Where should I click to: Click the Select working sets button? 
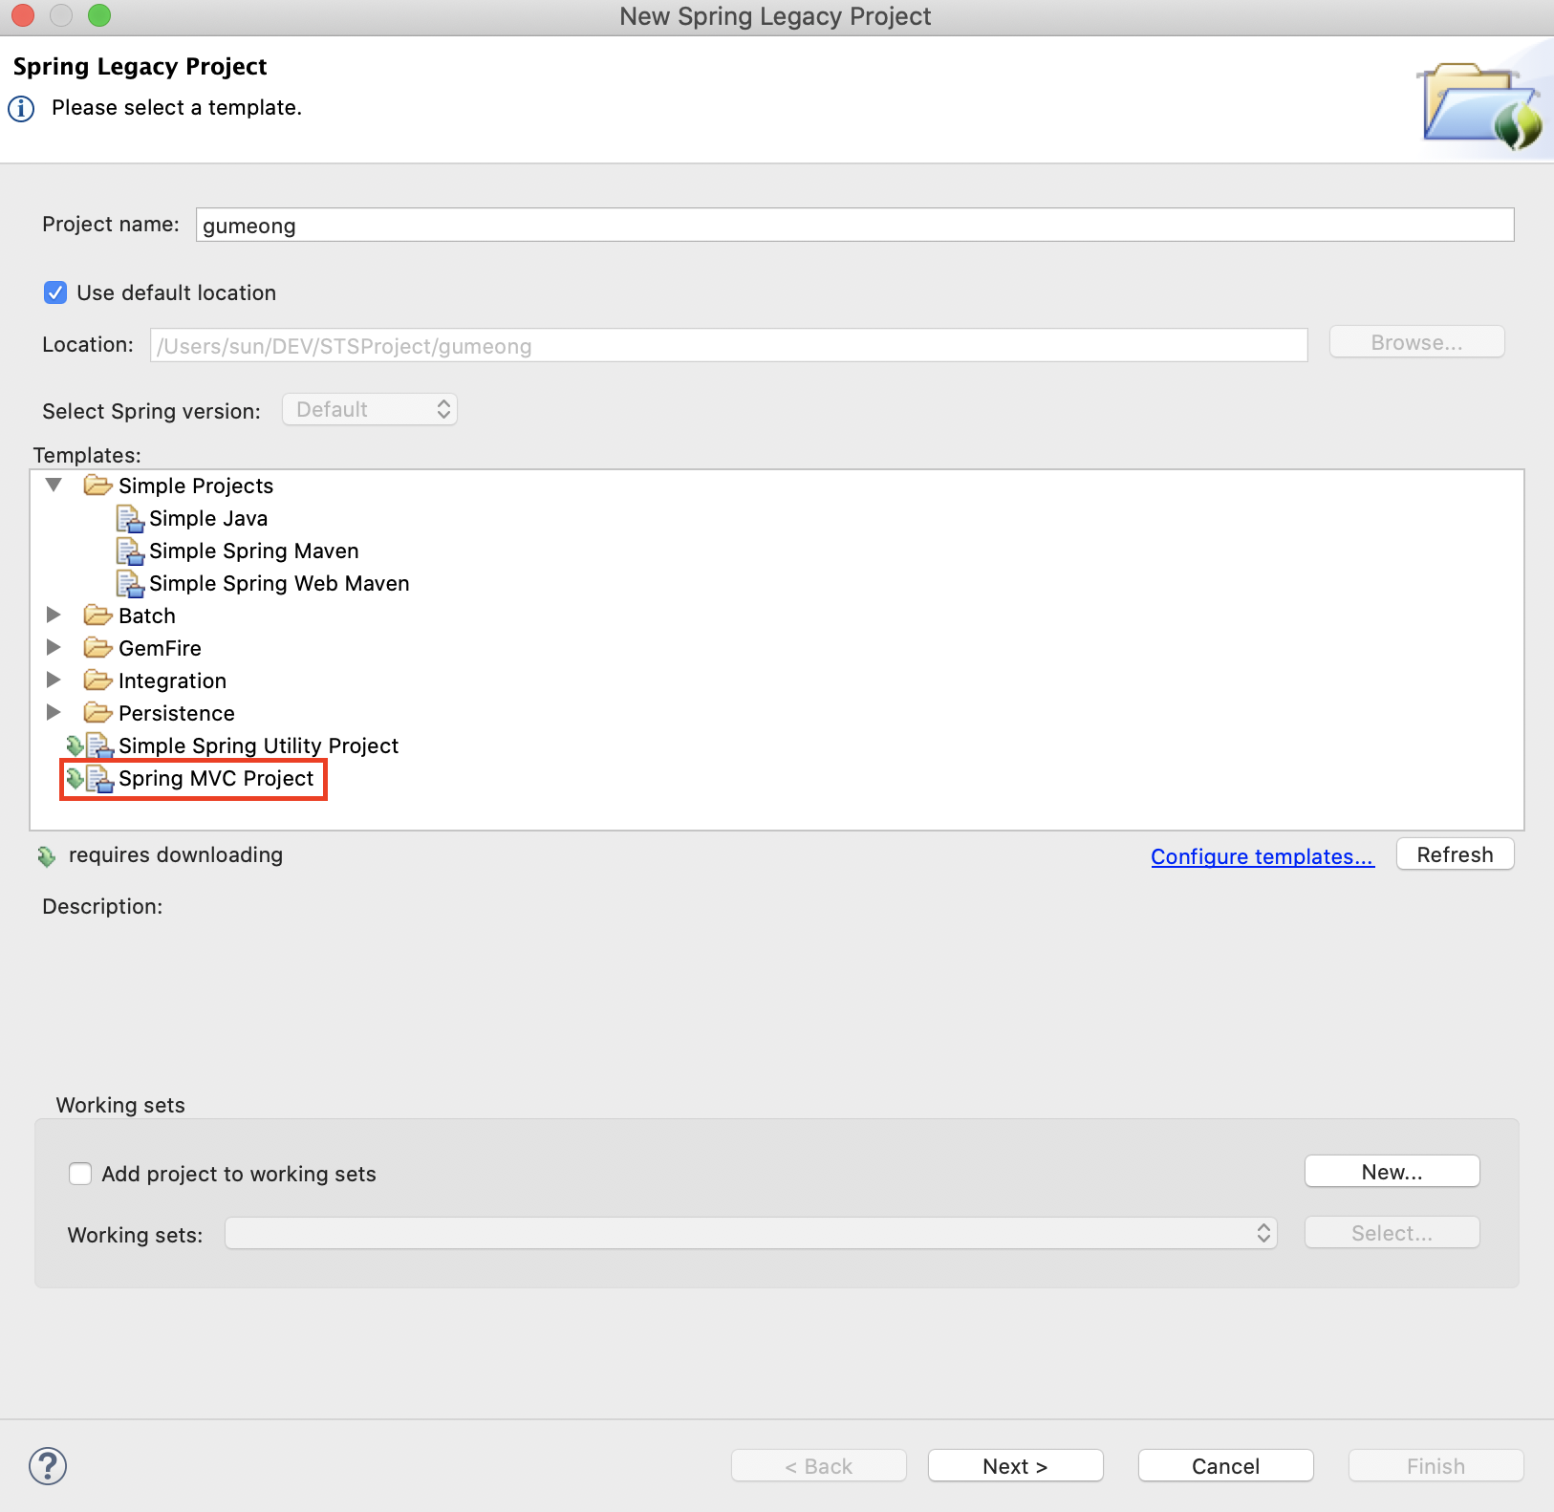pos(1392,1233)
